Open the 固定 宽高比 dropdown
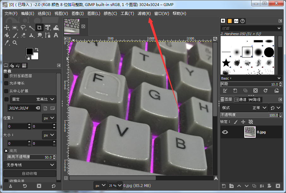The image size is (286, 193). (33, 99)
